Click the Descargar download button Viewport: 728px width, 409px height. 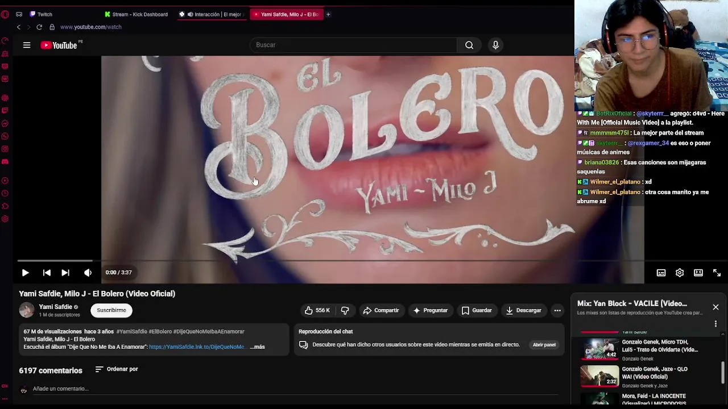tap(524, 310)
